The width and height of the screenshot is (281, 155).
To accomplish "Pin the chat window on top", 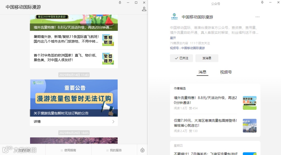I will tap(120, 3).
